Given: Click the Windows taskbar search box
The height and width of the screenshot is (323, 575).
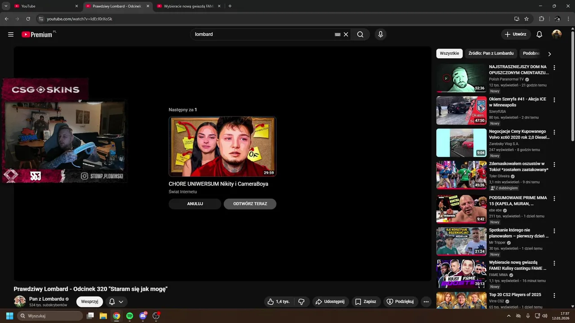Looking at the screenshot, I should pos(50,316).
